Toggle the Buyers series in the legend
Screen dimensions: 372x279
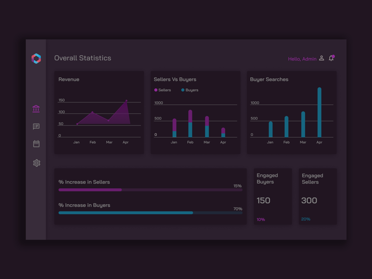click(190, 90)
